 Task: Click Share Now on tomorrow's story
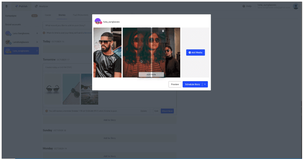point(167,111)
